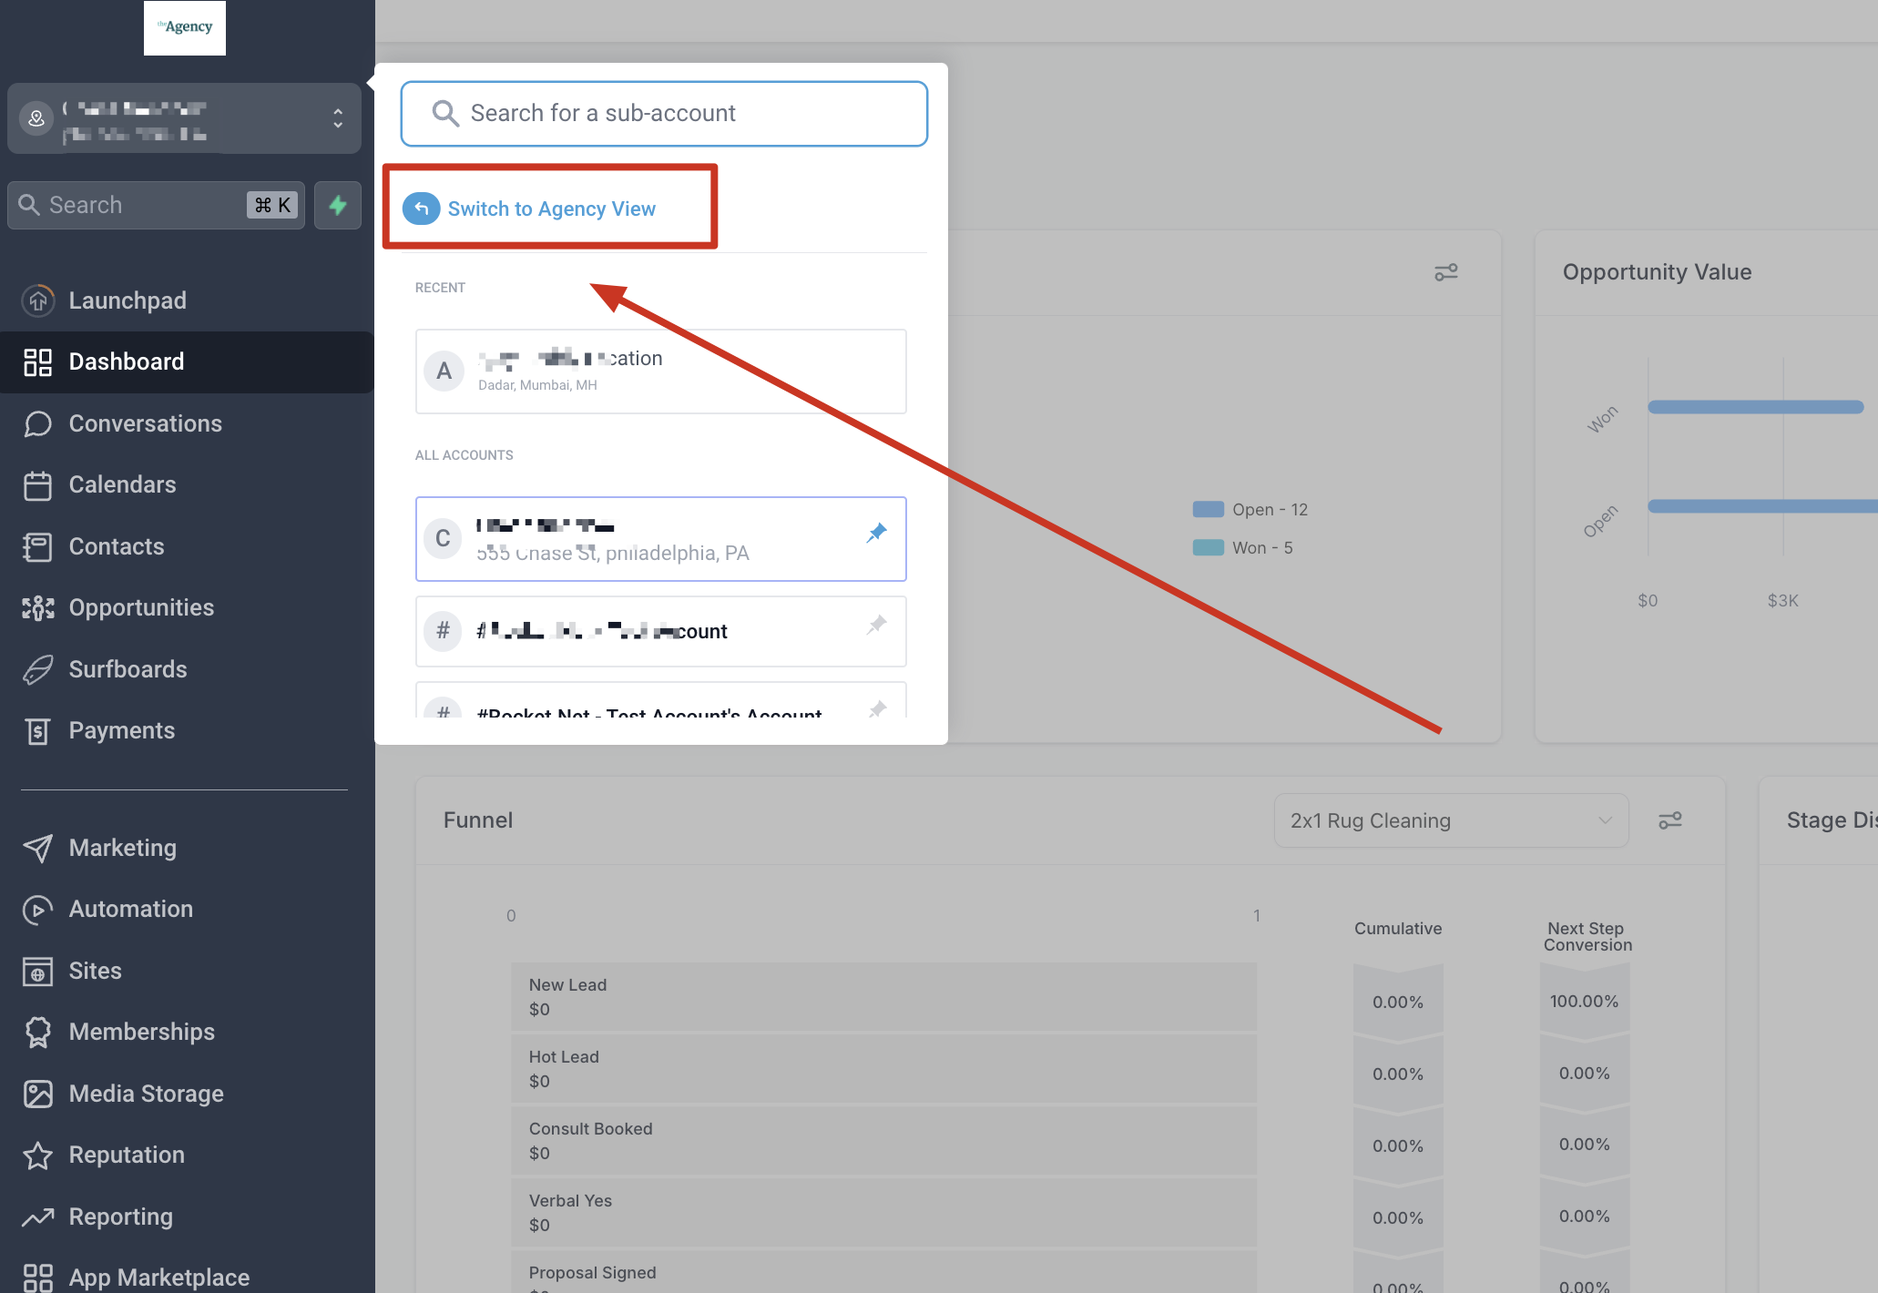The width and height of the screenshot is (1878, 1293).
Task: Click the search for a sub-account field
Action: (x=663, y=113)
